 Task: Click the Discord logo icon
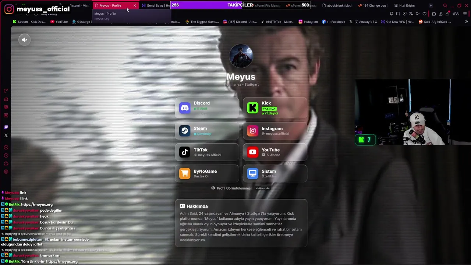point(185,108)
